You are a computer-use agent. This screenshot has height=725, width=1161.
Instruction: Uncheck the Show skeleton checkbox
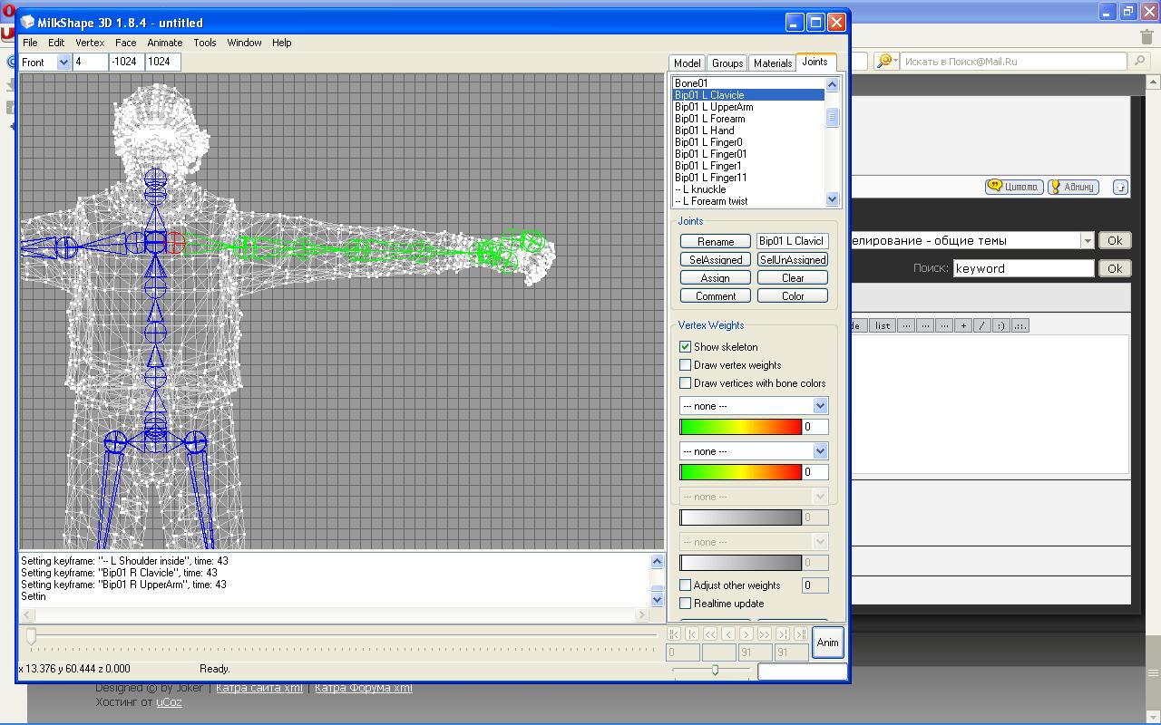click(x=686, y=347)
